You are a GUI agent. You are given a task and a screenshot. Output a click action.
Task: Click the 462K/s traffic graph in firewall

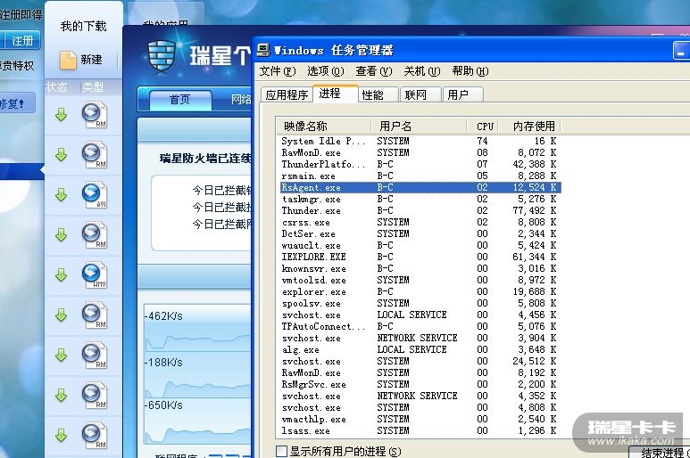click(x=197, y=329)
